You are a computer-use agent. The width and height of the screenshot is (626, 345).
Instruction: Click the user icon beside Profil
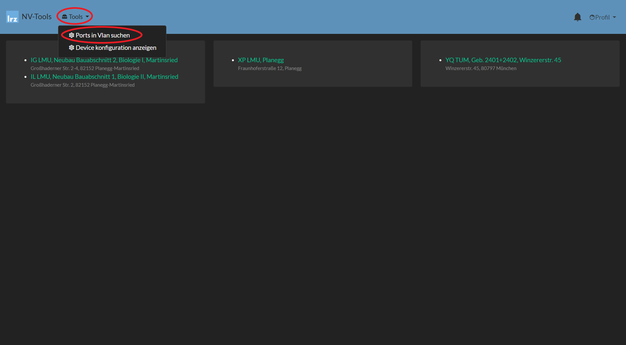(592, 17)
